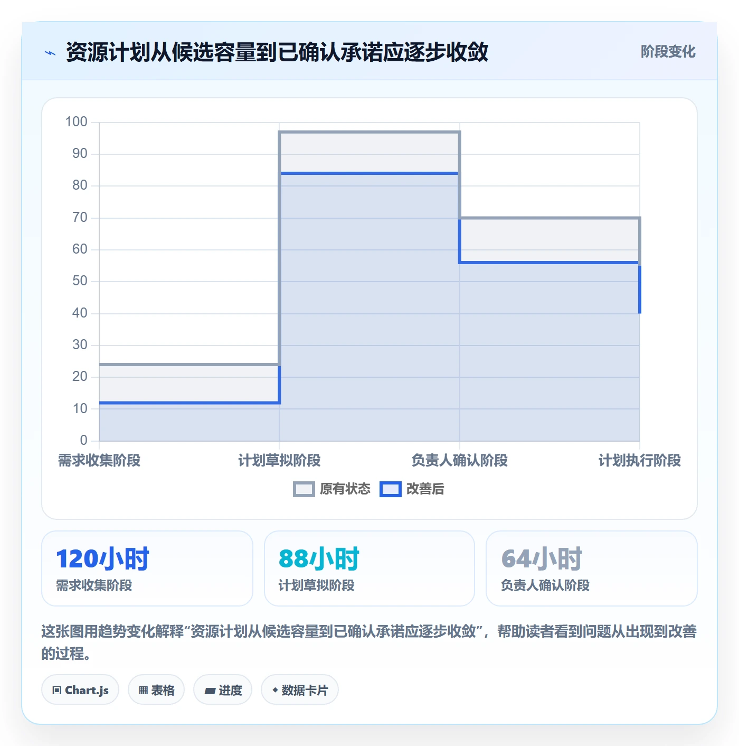The image size is (739, 746).
Task: Click the diamond icon in the 数据卡片 chip
Action: (275, 690)
